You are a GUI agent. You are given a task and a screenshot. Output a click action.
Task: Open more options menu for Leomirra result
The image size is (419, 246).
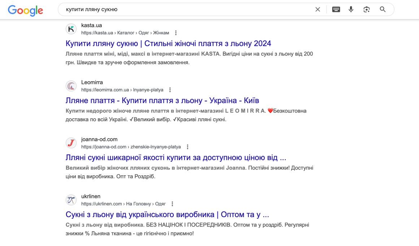click(x=170, y=90)
